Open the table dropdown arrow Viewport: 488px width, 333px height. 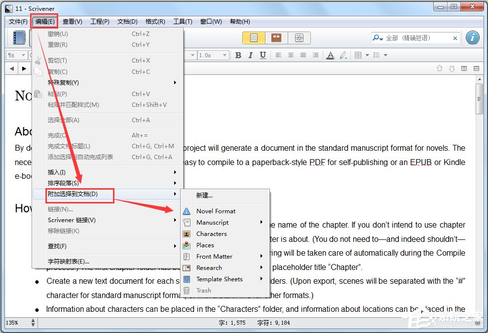(x=367, y=55)
